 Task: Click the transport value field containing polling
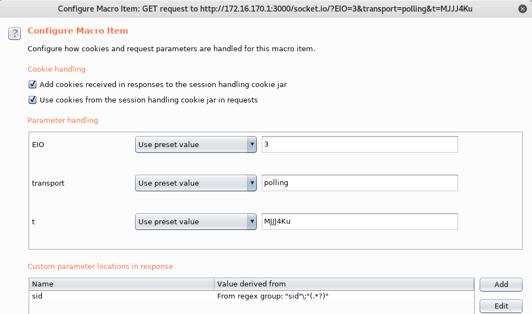tap(359, 183)
